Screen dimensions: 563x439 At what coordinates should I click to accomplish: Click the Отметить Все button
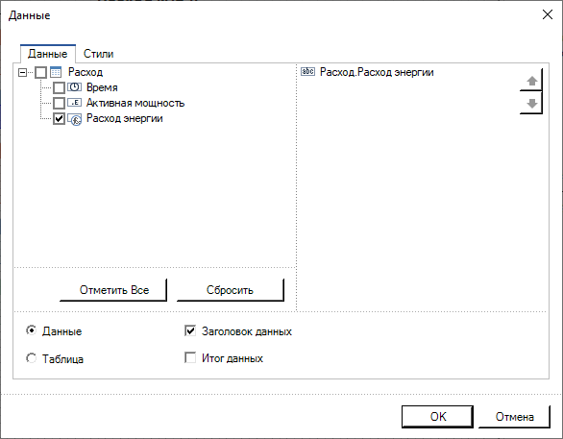point(113,290)
